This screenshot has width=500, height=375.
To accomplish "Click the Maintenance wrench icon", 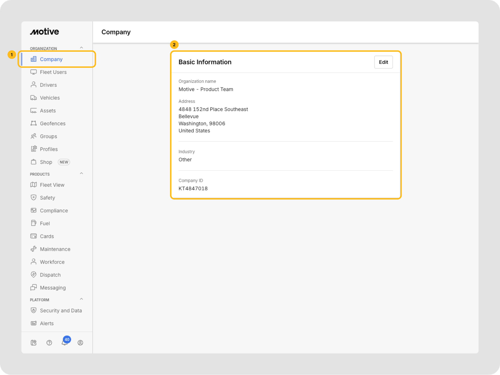I will [x=34, y=249].
